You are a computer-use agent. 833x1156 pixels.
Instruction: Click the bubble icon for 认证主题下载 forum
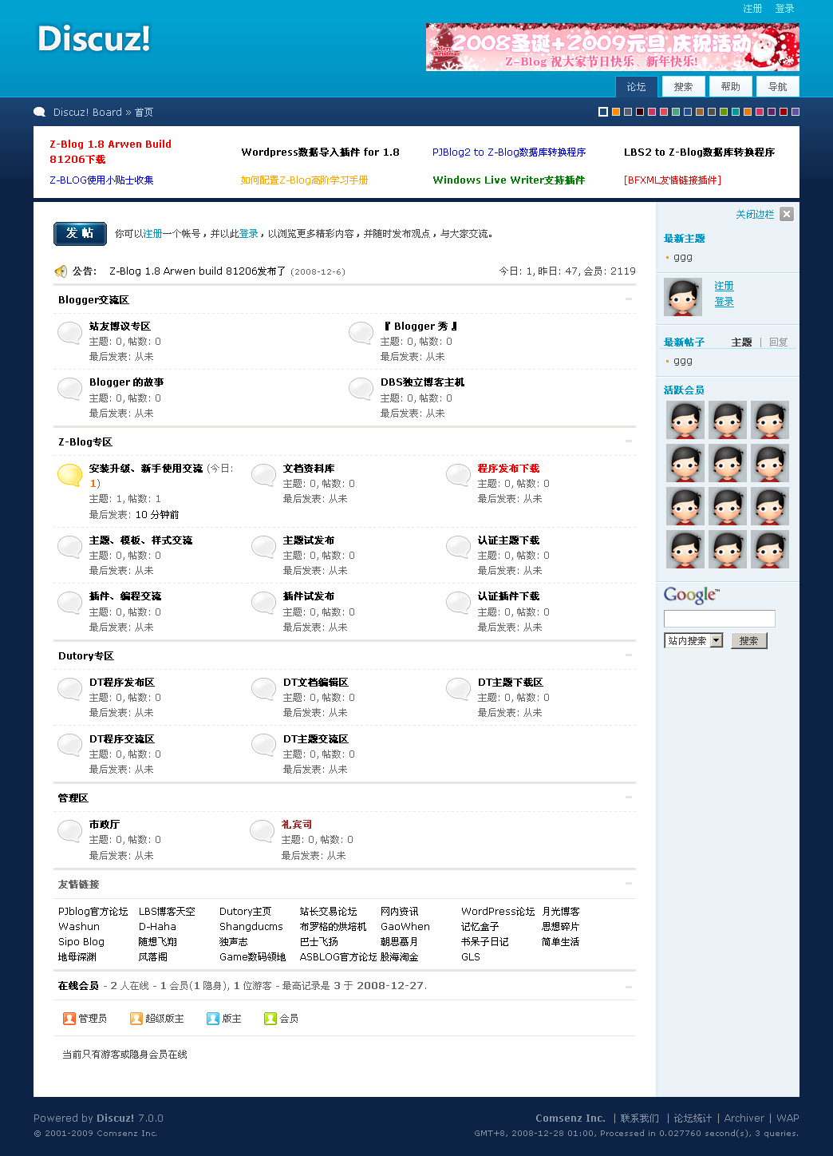459,547
